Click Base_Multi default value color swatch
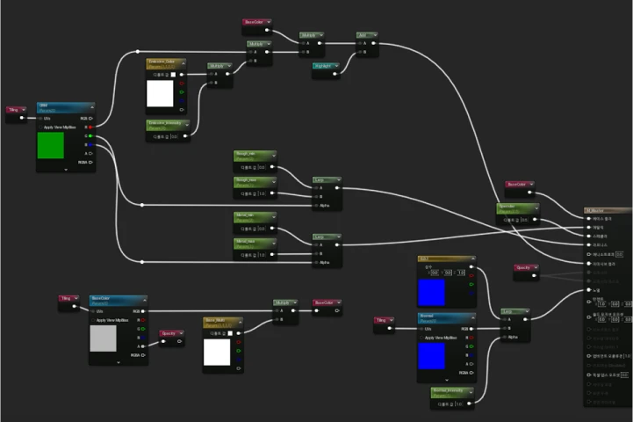Viewport: 633px width, 422px height. coord(230,333)
